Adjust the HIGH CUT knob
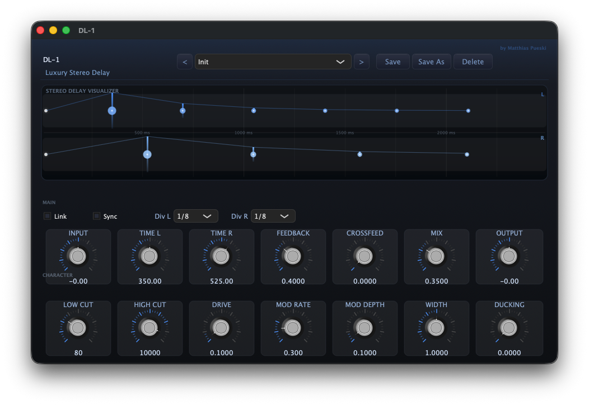This screenshot has height=405, width=589. point(149,328)
